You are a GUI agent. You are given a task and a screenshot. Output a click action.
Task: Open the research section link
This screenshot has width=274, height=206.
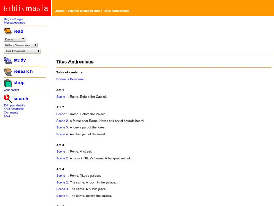pyautogui.click(x=23, y=71)
